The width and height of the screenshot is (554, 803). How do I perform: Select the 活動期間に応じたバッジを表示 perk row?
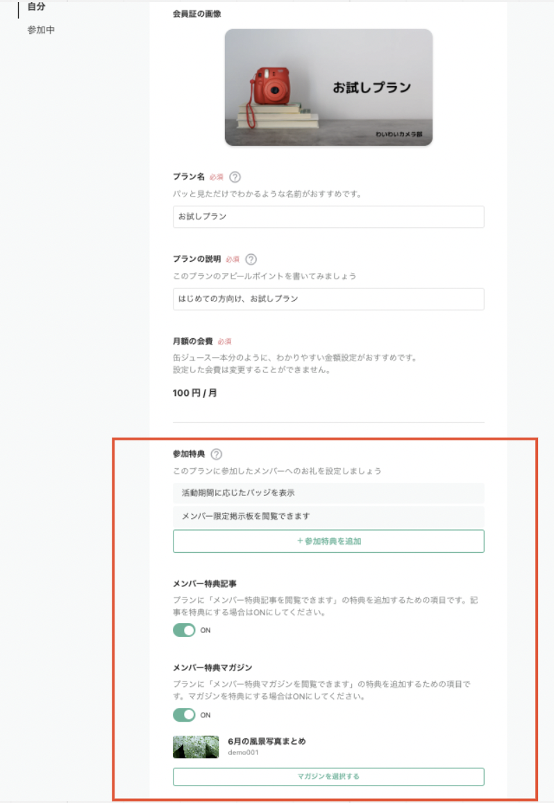coord(328,492)
